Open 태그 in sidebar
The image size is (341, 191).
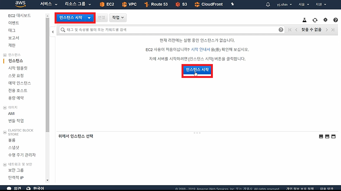(12, 30)
